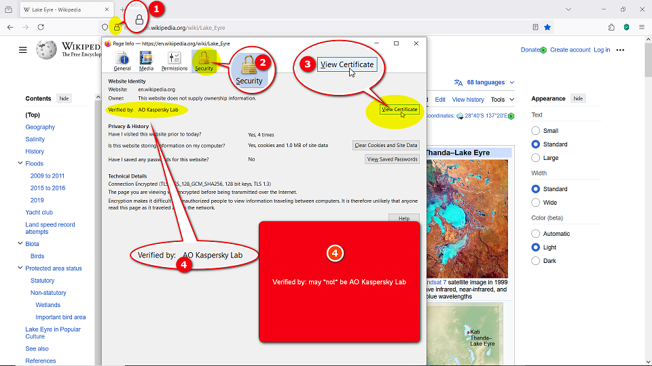Select Dark color radio
The width and height of the screenshot is (652, 366).
pos(536,261)
